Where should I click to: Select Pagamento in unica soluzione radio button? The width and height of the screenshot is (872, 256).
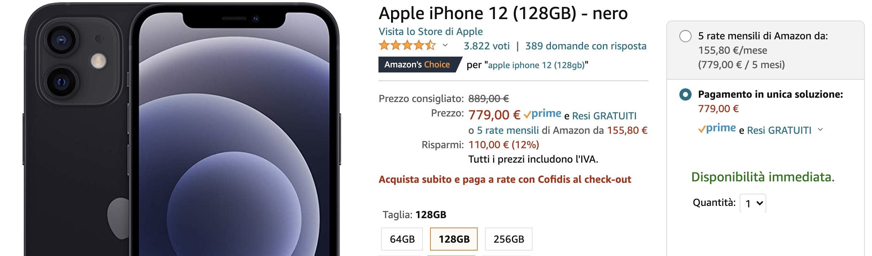(685, 94)
